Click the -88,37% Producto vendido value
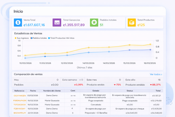The height and width of the screenshot is (117, 175). coord(155,85)
